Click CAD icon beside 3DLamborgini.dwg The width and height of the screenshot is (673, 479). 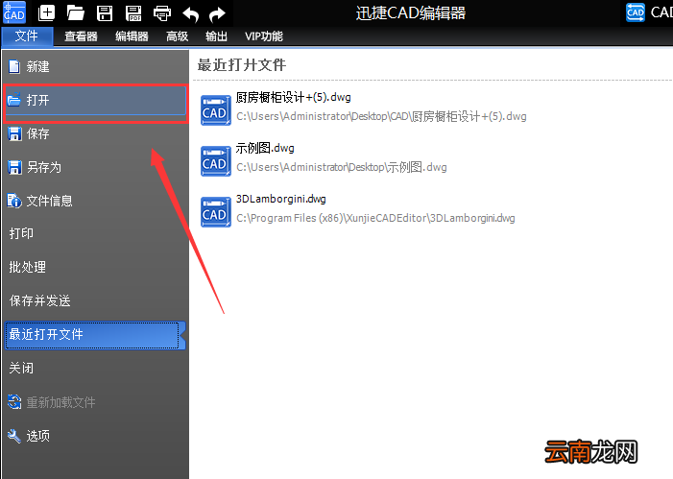[x=216, y=211]
